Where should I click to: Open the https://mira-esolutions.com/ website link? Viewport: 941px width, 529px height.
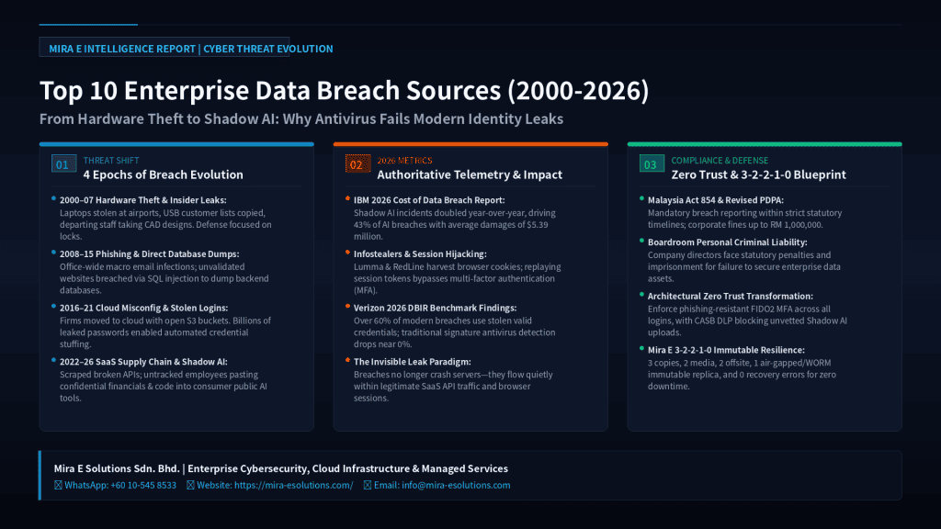pos(293,485)
